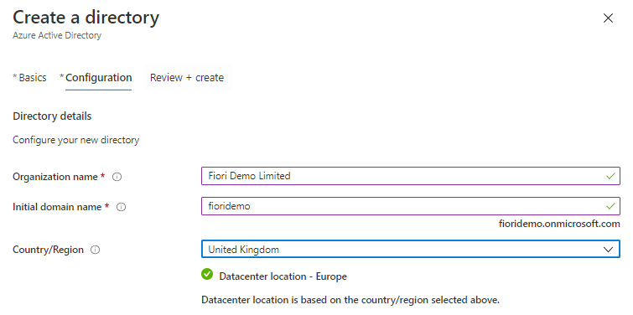Click the Directory details heading
This screenshot has width=633, height=315.
[52, 116]
